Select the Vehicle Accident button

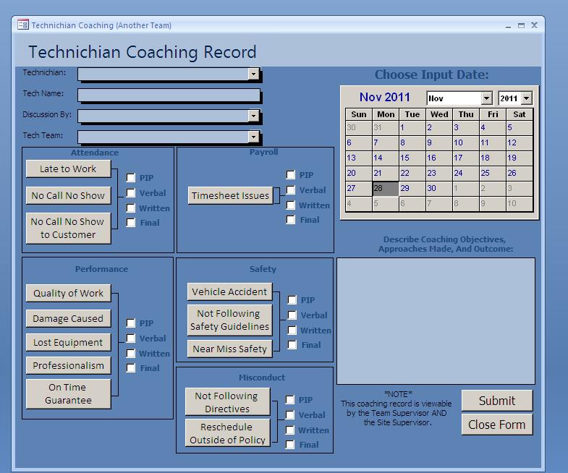tap(229, 291)
